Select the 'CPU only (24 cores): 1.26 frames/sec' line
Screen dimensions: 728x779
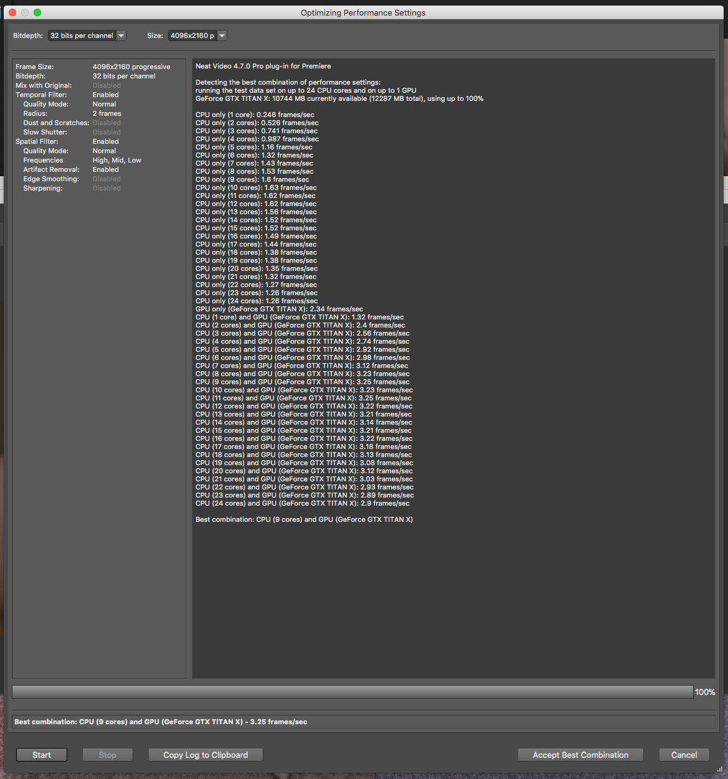[x=257, y=301]
